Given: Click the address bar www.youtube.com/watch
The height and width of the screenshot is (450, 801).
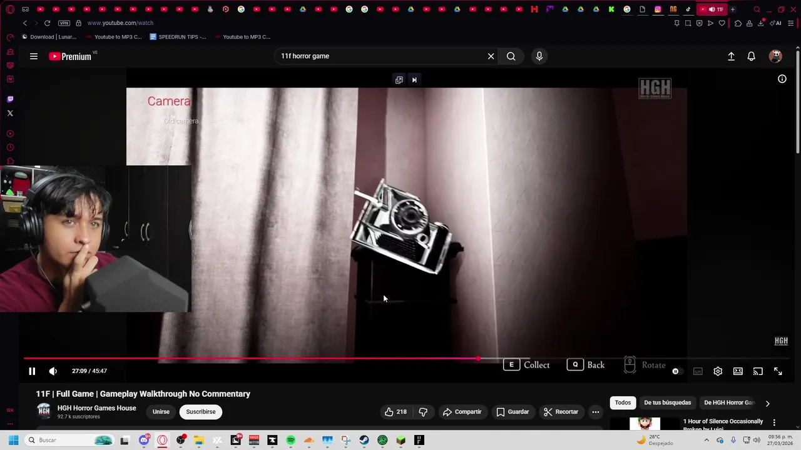Looking at the screenshot, I should point(120,23).
